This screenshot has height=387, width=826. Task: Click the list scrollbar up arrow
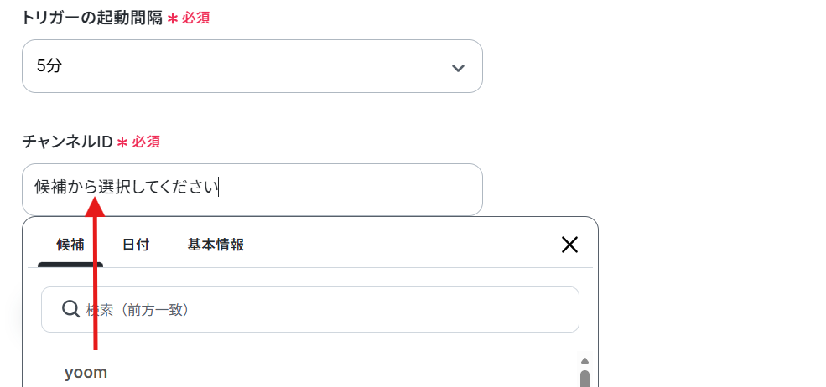584,361
